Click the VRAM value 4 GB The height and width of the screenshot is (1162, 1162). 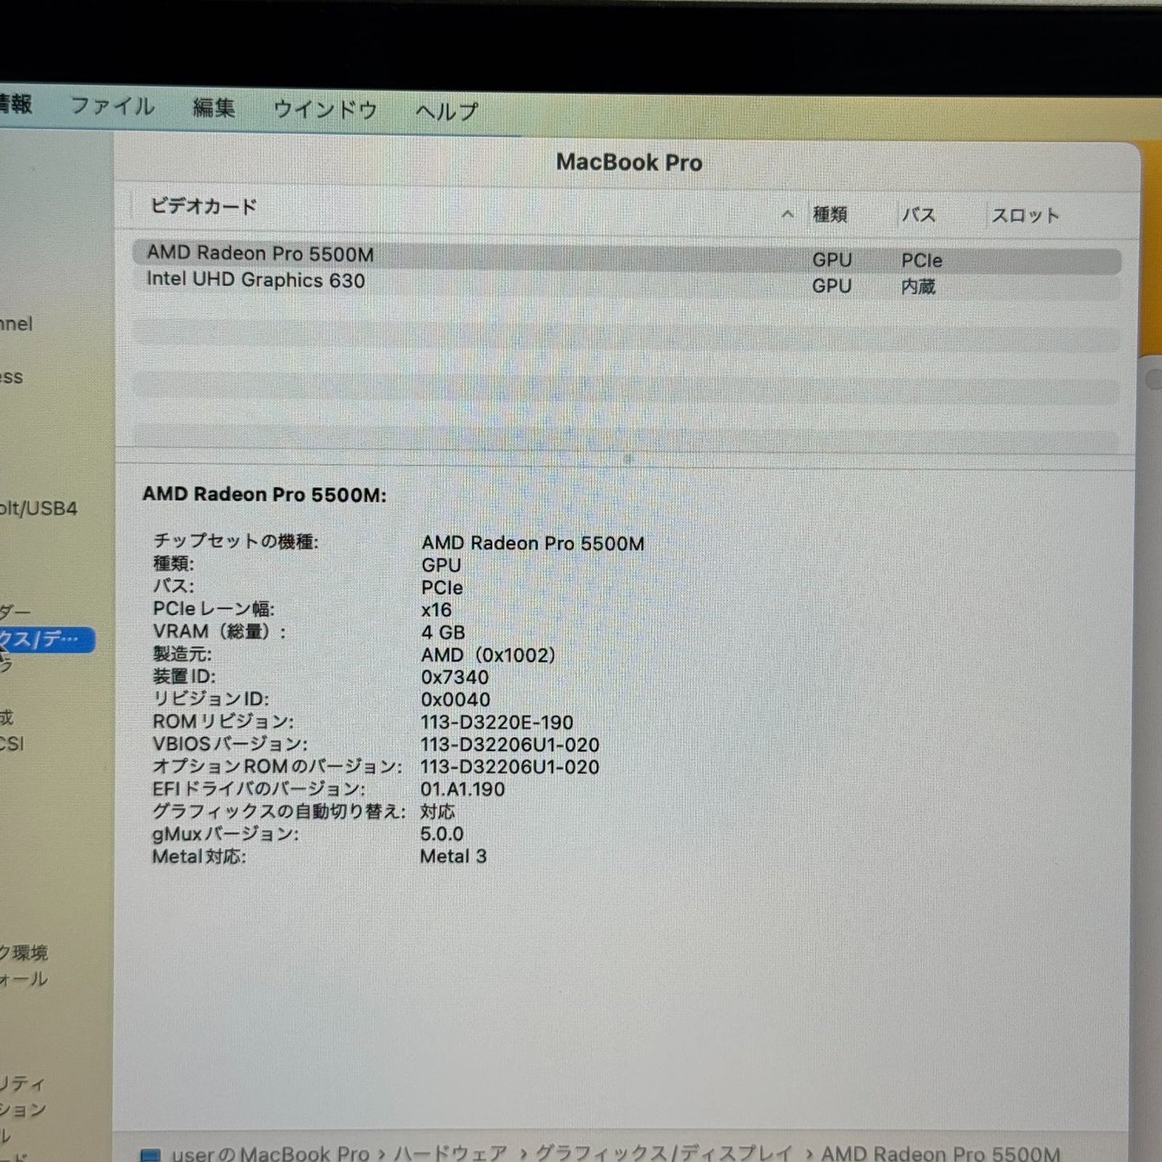click(x=443, y=633)
